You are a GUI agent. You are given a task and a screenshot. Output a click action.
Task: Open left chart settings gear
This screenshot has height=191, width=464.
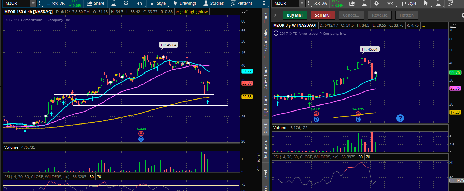[x=126, y=4]
